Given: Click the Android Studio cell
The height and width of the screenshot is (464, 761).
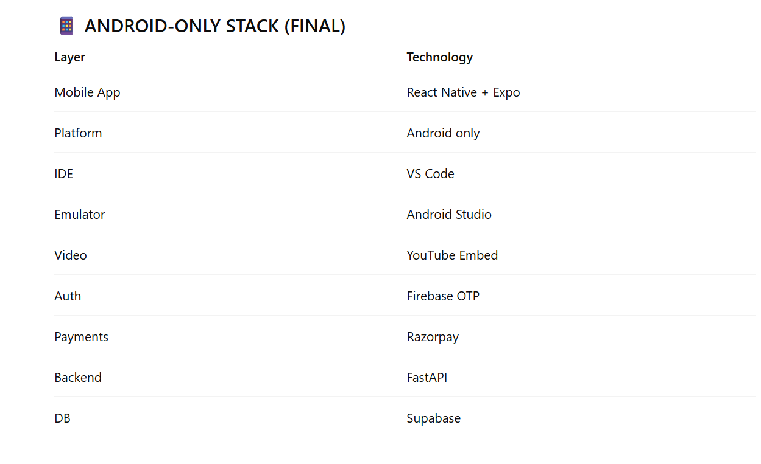Looking at the screenshot, I should [x=449, y=215].
